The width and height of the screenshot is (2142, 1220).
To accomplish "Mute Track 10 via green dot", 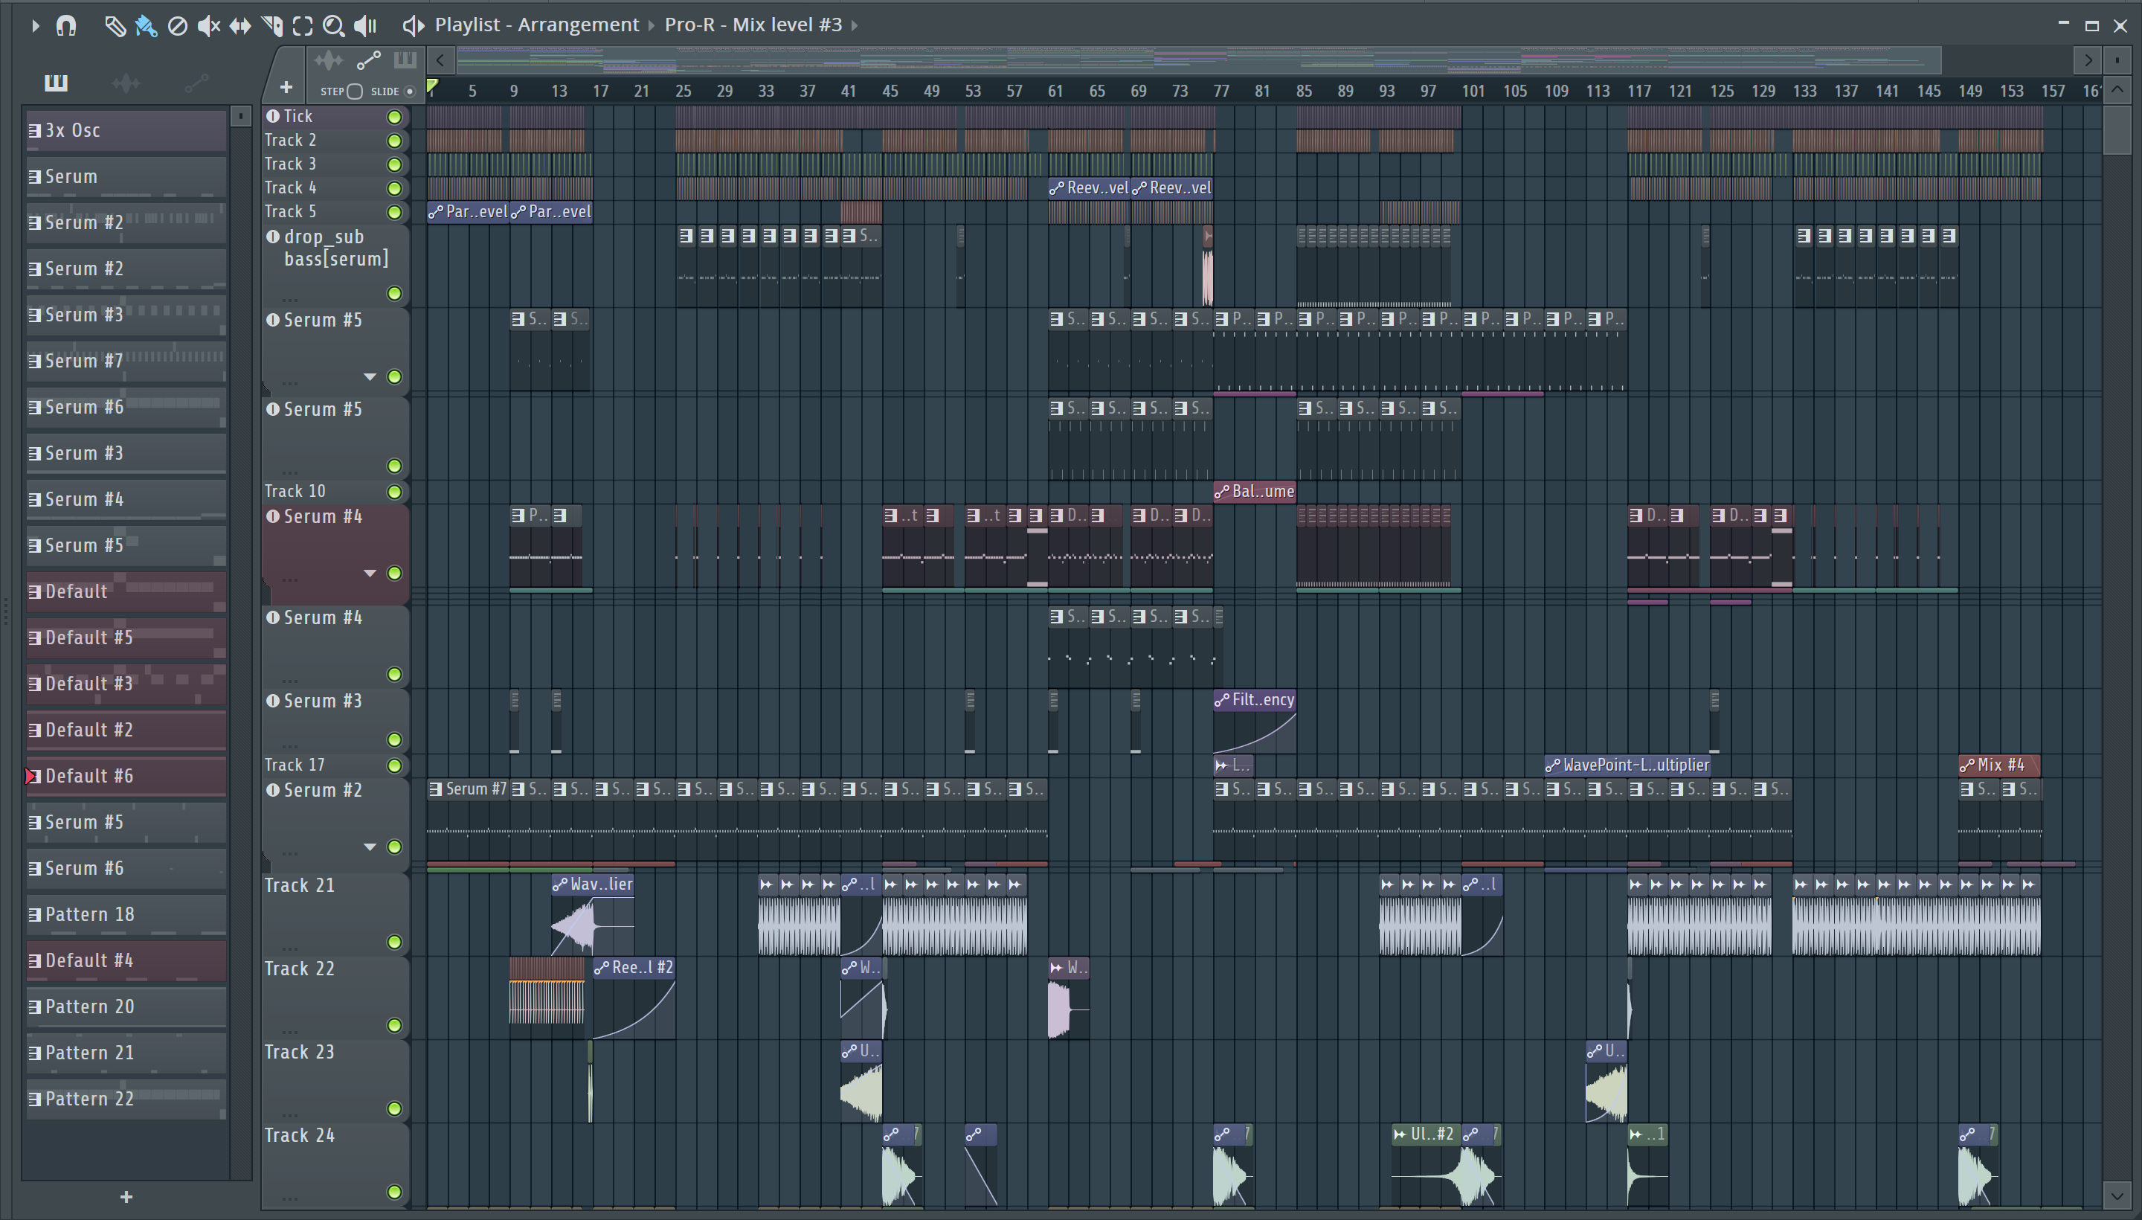I will pyautogui.click(x=393, y=492).
